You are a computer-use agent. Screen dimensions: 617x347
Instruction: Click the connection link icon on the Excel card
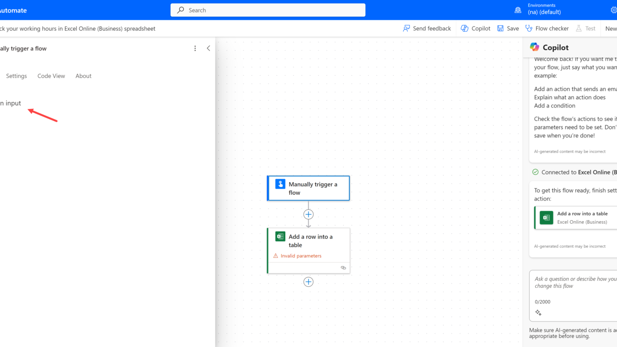(343, 267)
